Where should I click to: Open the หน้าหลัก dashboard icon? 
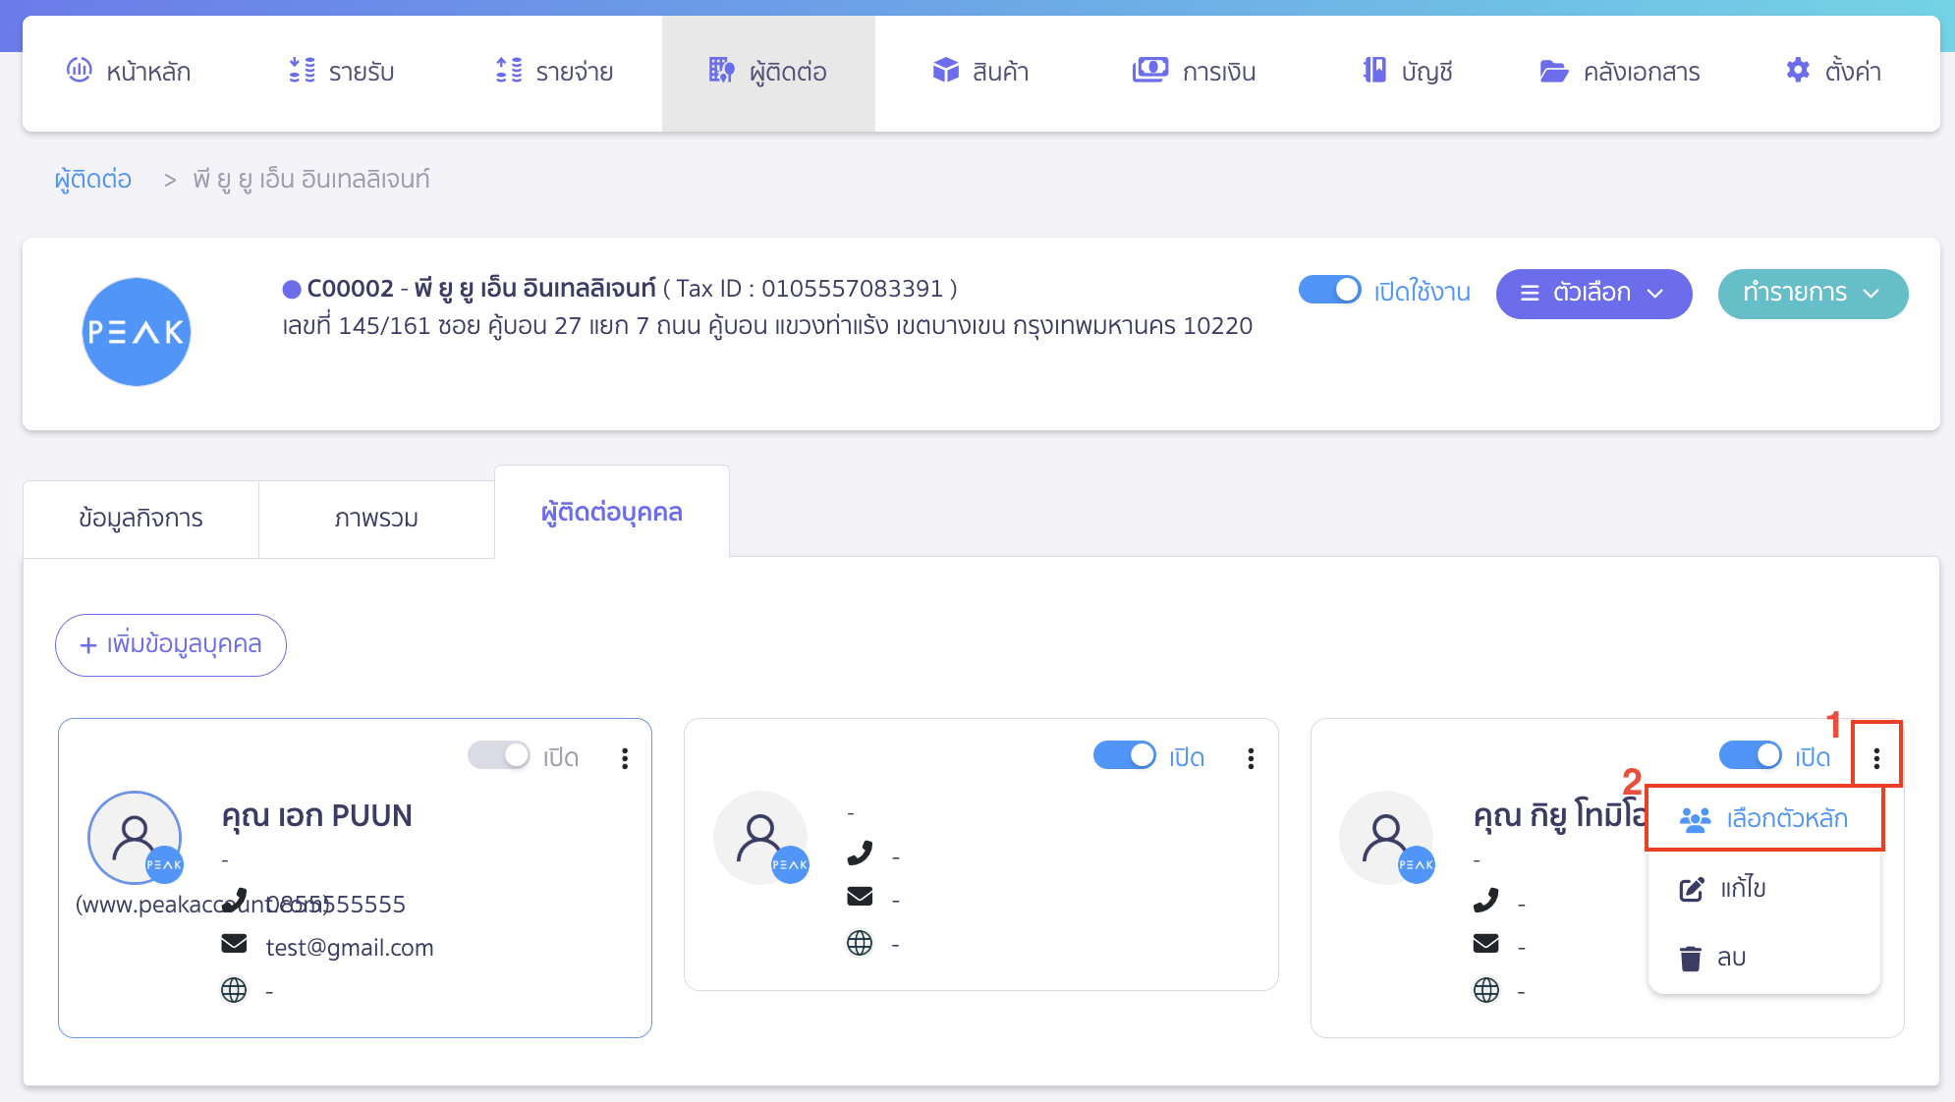click(79, 71)
